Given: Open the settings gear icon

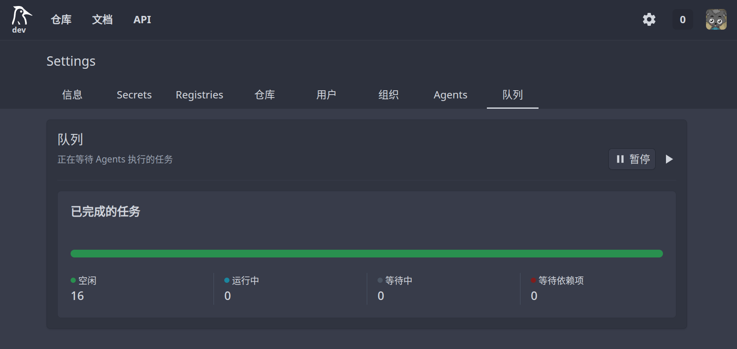Looking at the screenshot, I should 649,19.
